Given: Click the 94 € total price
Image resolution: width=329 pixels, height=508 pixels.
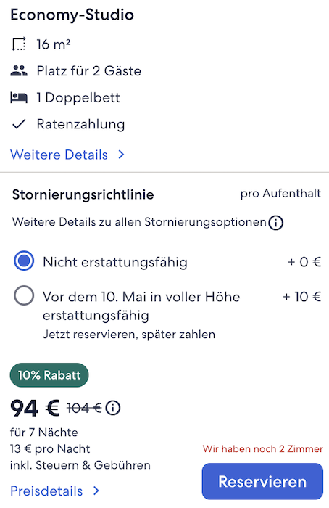Looking at the screenshot, I should [x=35, y=408].
